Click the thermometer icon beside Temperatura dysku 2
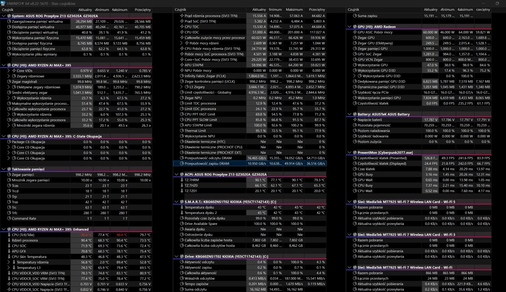The width and height of the screenshot is (506, 292). coord(182,213)
